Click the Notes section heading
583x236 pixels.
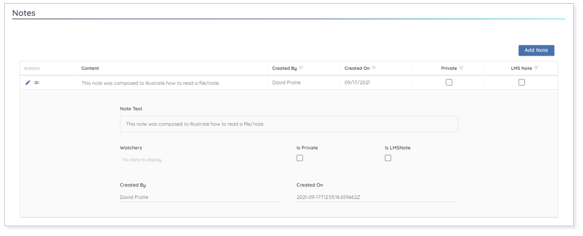(x=24, y=13)
